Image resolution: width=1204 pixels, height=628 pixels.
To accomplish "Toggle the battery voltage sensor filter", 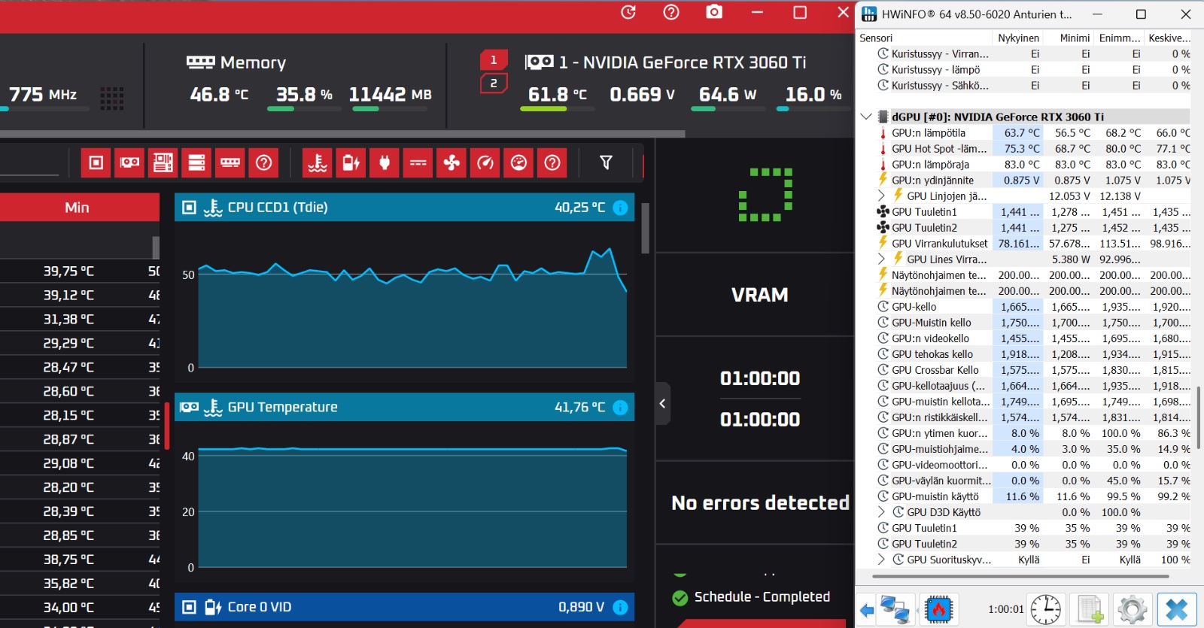I will coord(351,162).
